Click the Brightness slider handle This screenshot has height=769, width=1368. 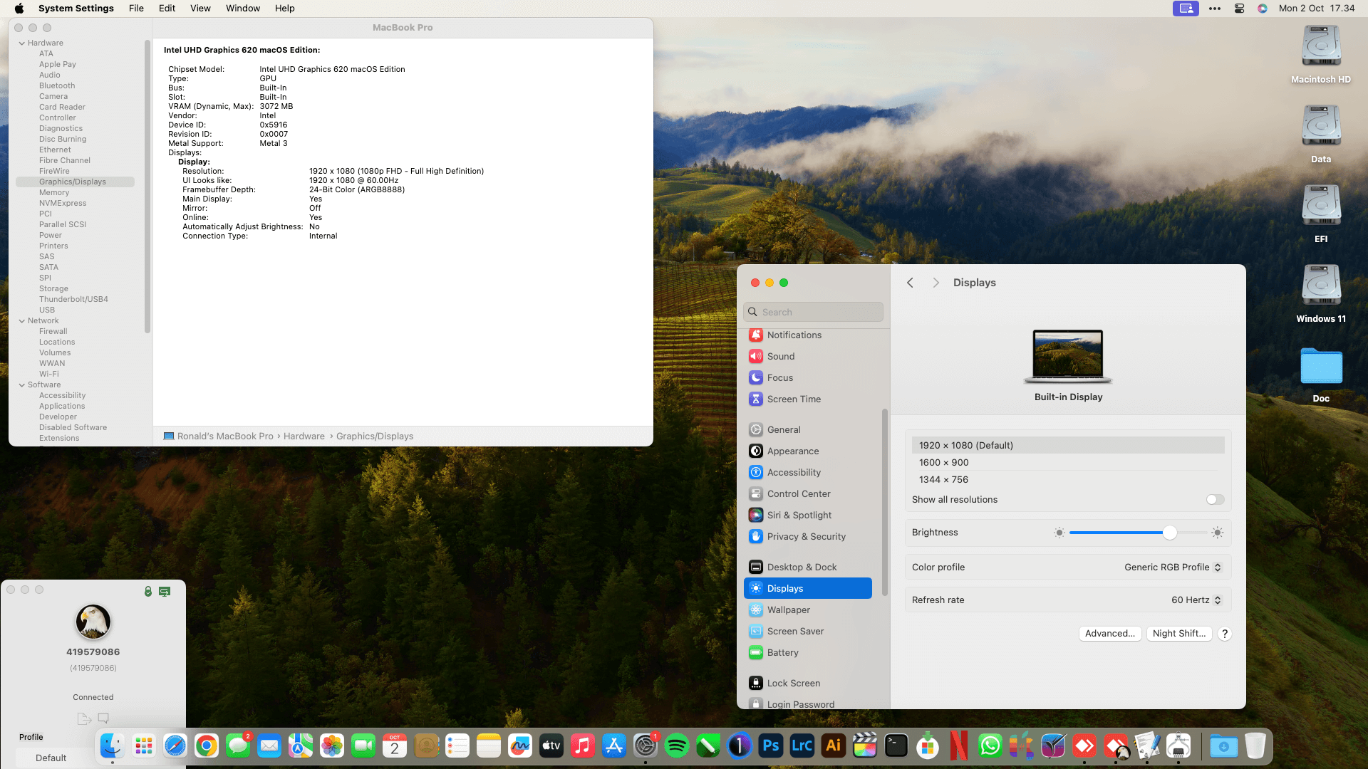1169,533
